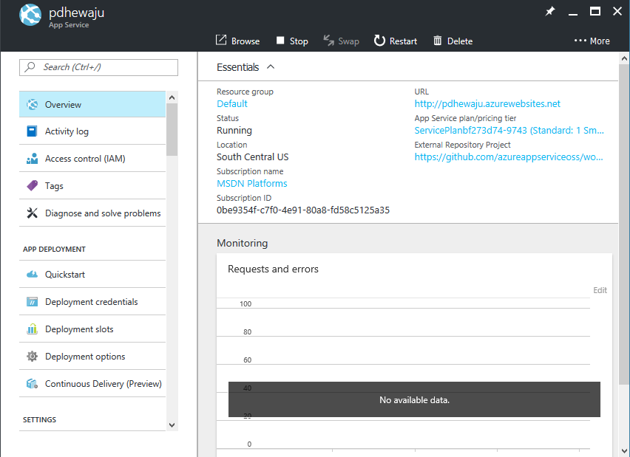Click the Swap arrows icon
The height and width of the screenshot is (457, 630).
tap(328, 40)
